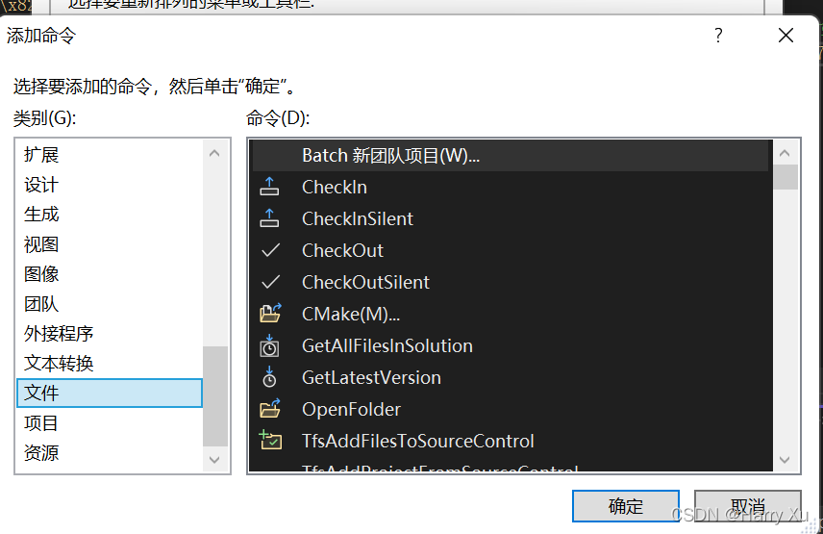Open help with the question mark button
The image size is (823, 534).
coord(717,36)
